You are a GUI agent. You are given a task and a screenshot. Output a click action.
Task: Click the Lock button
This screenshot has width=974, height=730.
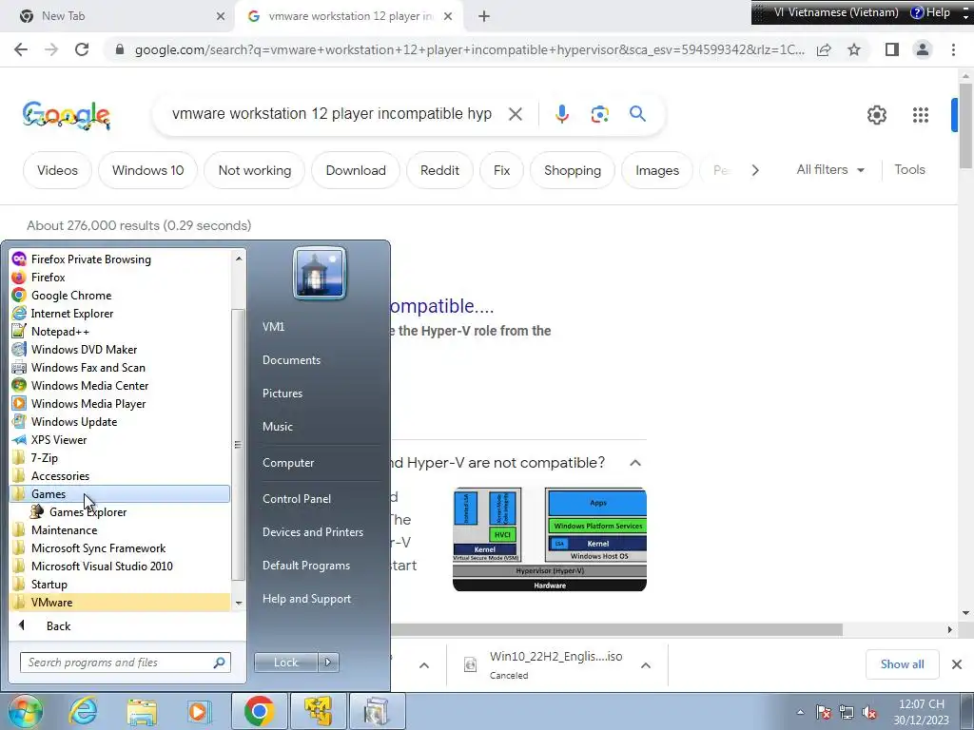[285, 663]
